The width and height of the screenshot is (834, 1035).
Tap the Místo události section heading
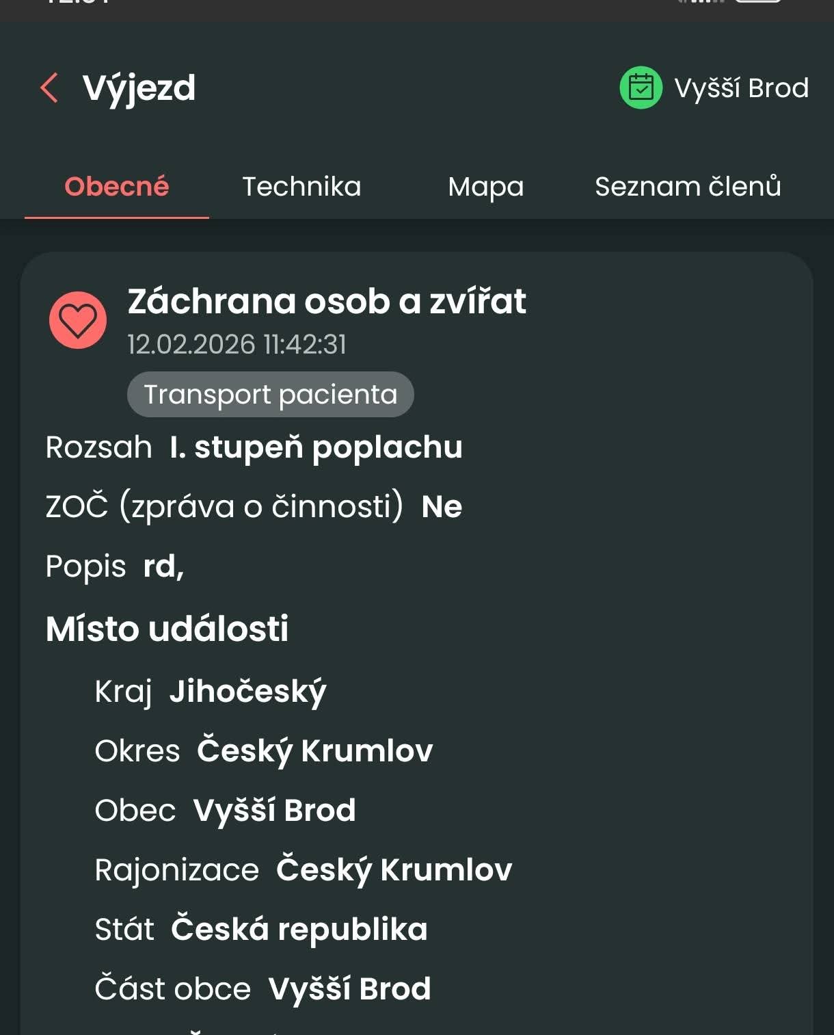167,629
